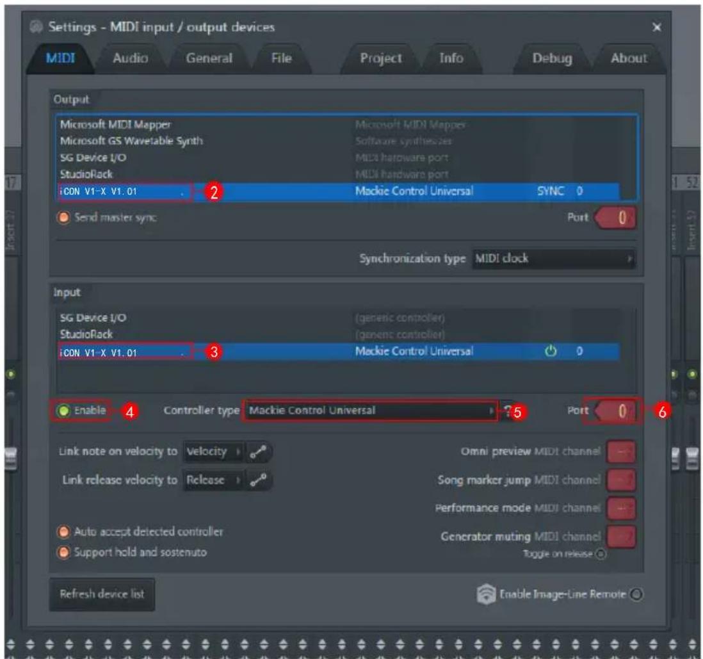Switch to the File tab
The width and height of the screenshot is (703, 659).
tap(282, 58)
